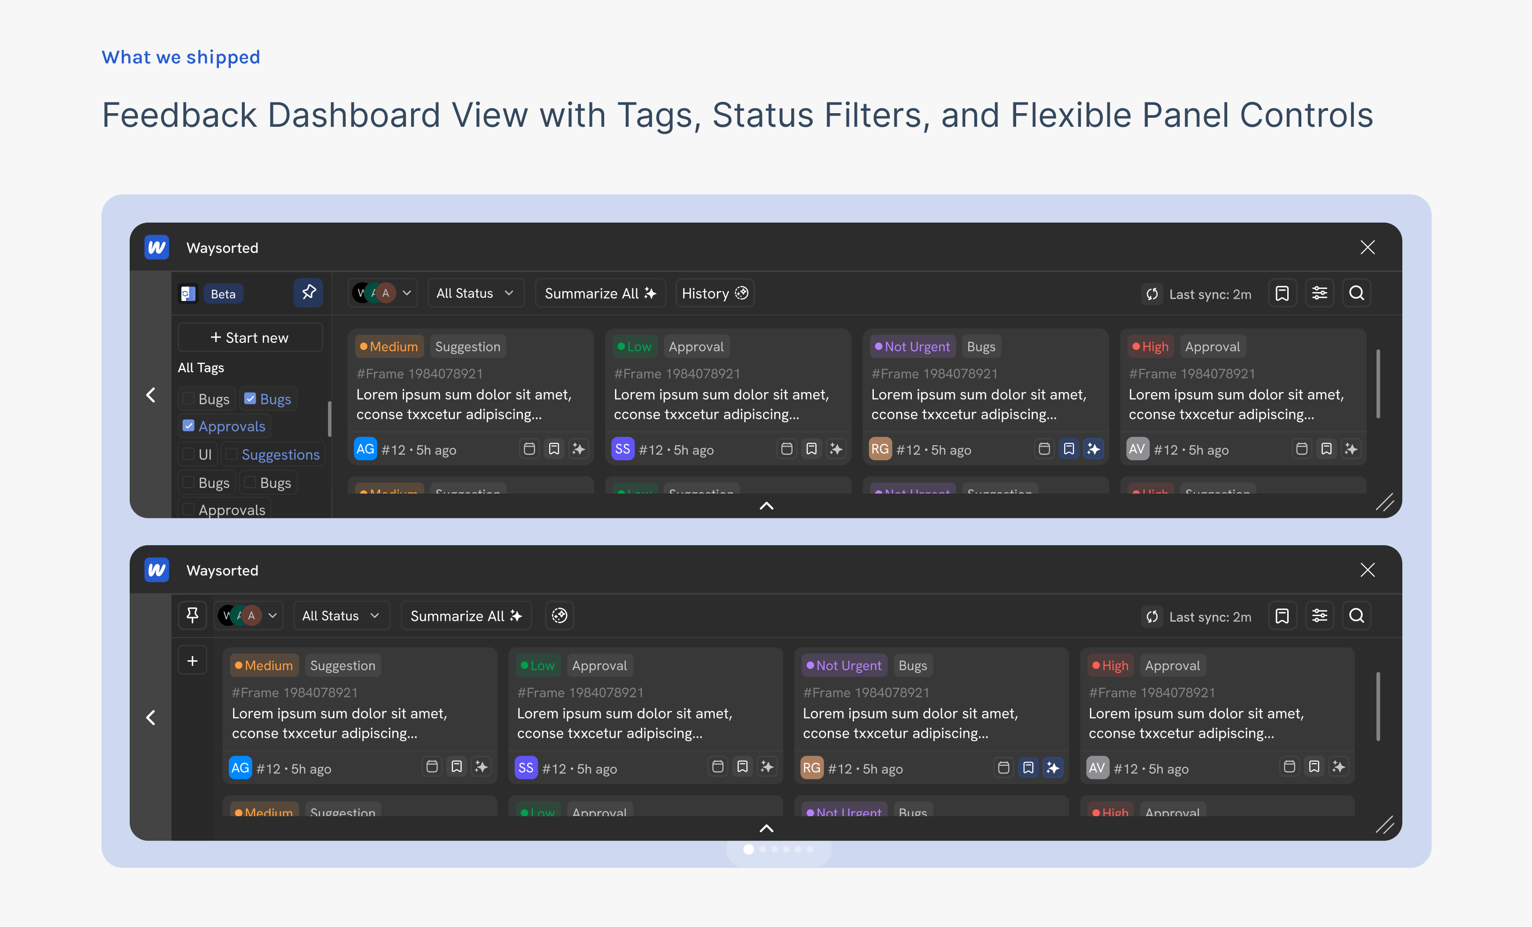Click the active first pagination dot below panels
The image size is (1532, 927).
(748, 850)
